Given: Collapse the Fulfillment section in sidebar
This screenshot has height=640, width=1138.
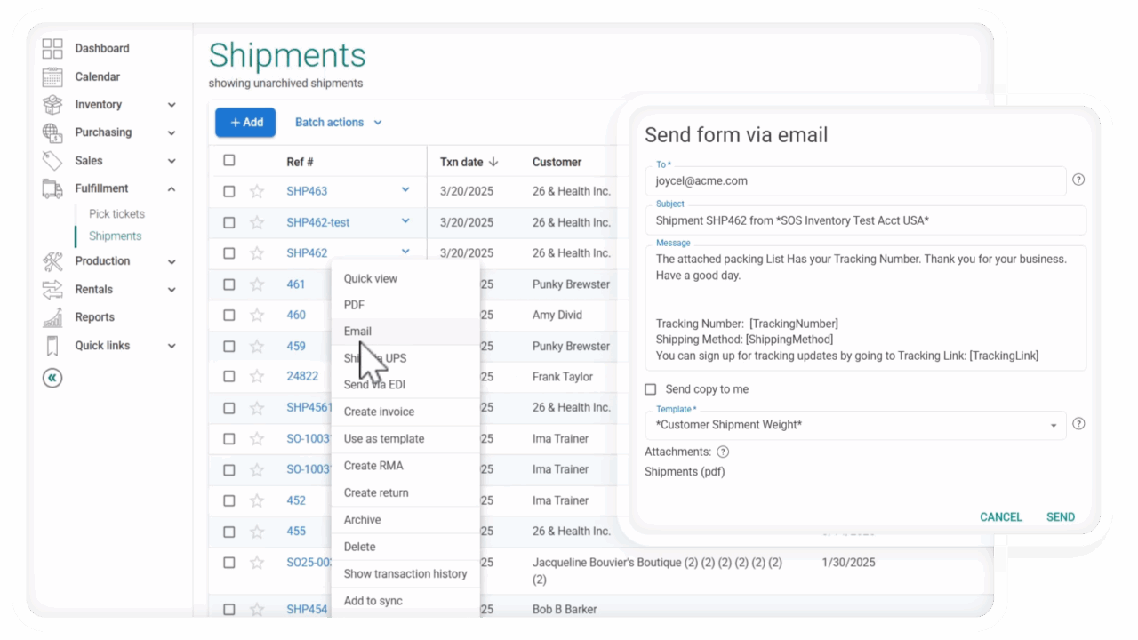Looking at the screenshot, I should tap(172, 188).
